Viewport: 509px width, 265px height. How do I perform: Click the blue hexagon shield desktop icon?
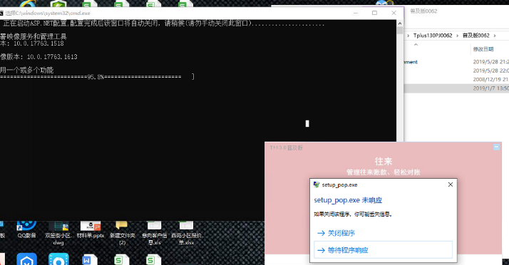click(26, 259)
